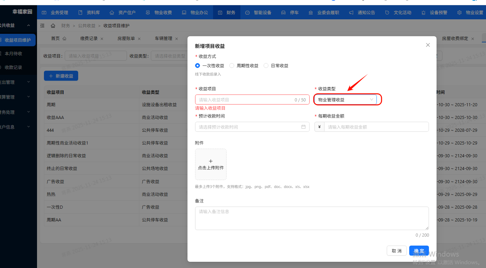Click the 点击上传附件 upload area

pos(211,164)
